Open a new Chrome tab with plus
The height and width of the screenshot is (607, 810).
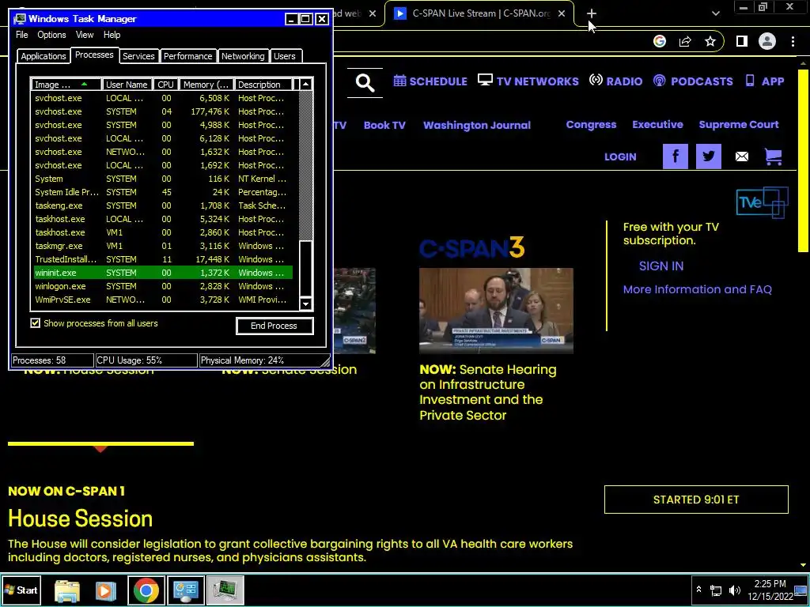pyautogui.click(x=592, y=13)
